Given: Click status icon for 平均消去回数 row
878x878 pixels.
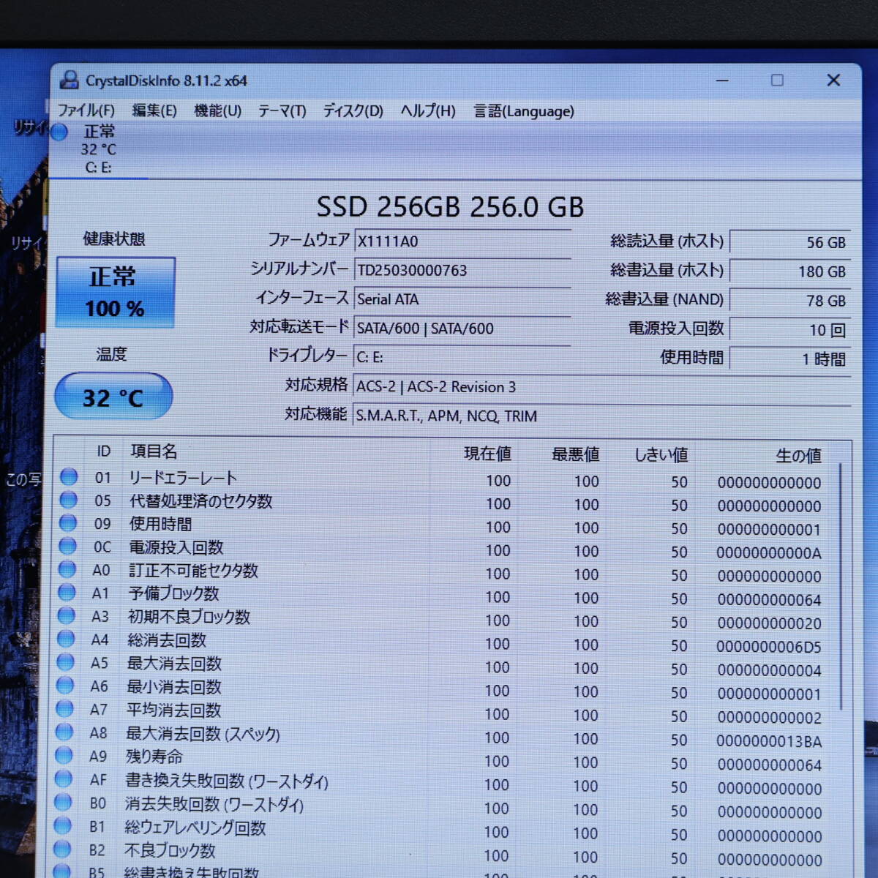Looking at the screenshot, I should point(65,708).
